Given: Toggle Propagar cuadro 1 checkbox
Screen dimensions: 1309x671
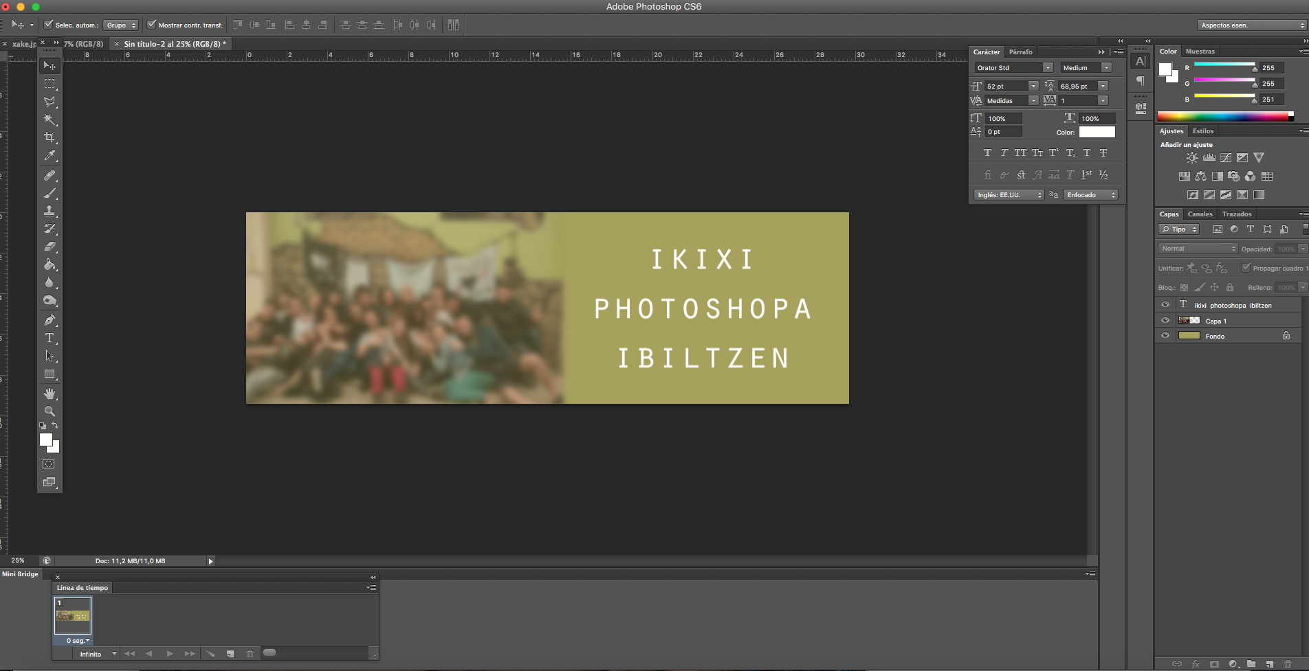Looking at the screenshot, I should coord(1246,268).
